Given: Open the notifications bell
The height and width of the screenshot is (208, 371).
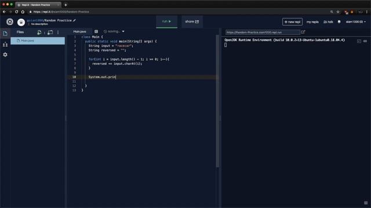Looking at the screenshot, I should [x=339, y=22].
